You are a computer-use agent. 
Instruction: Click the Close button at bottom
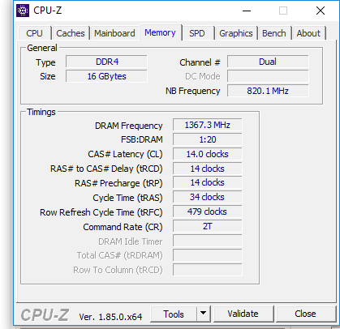pyautogui.click(x=305, y=314)
